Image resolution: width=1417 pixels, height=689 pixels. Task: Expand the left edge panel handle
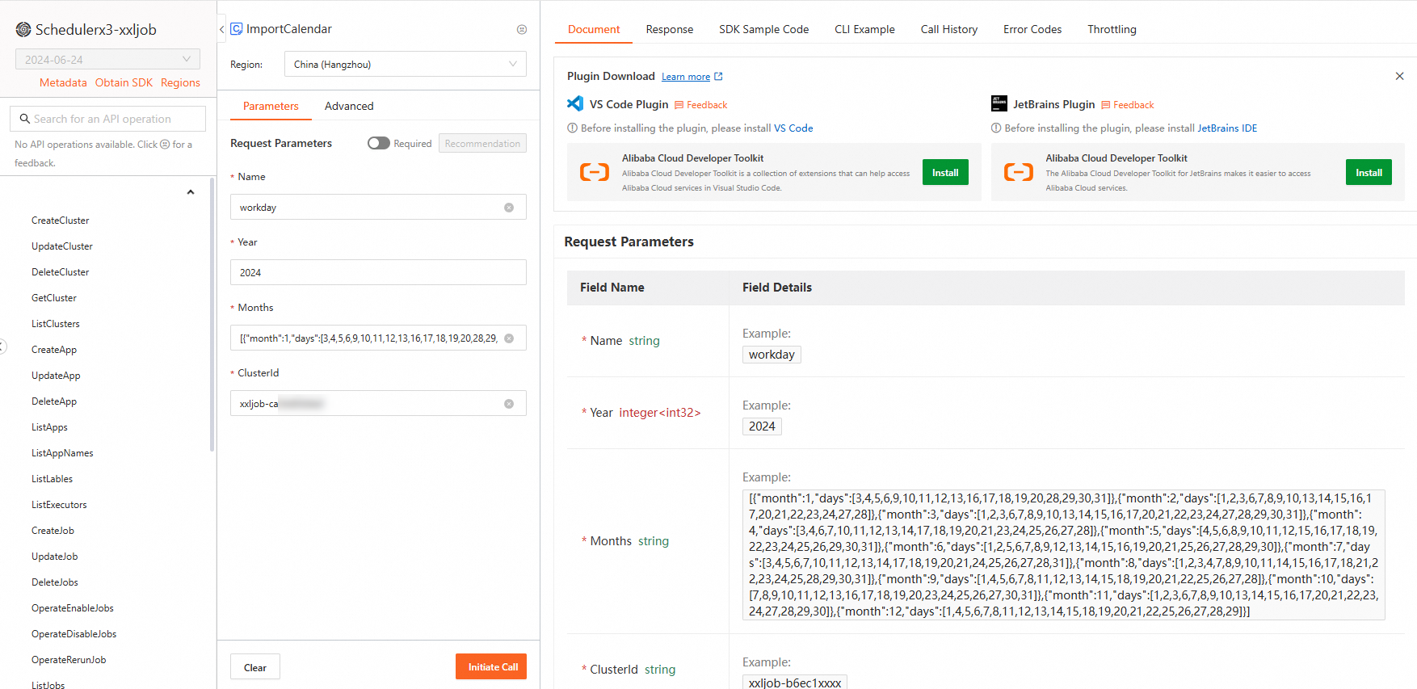click(2, 347)
